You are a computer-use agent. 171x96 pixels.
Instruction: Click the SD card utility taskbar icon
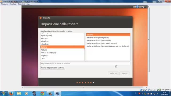(x=34, y=94)
